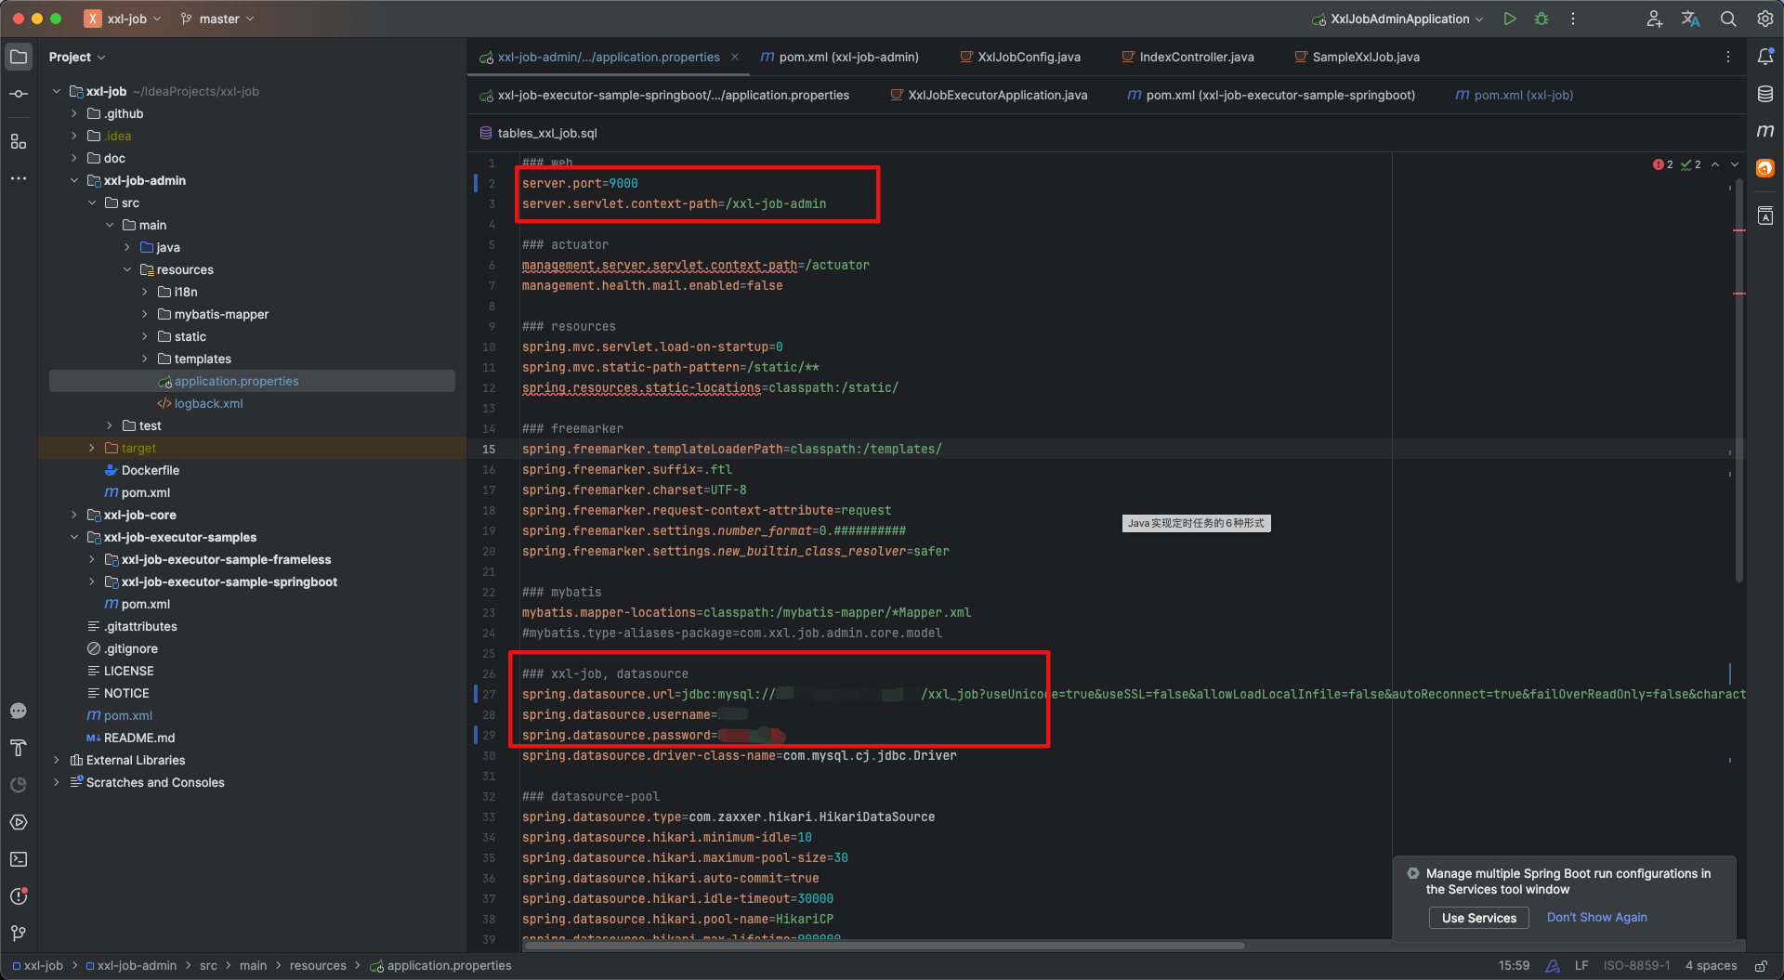1784x980 pixels.
Task: Expand xxl-job-executor-sample-springboot module
Action: point(92,581)
